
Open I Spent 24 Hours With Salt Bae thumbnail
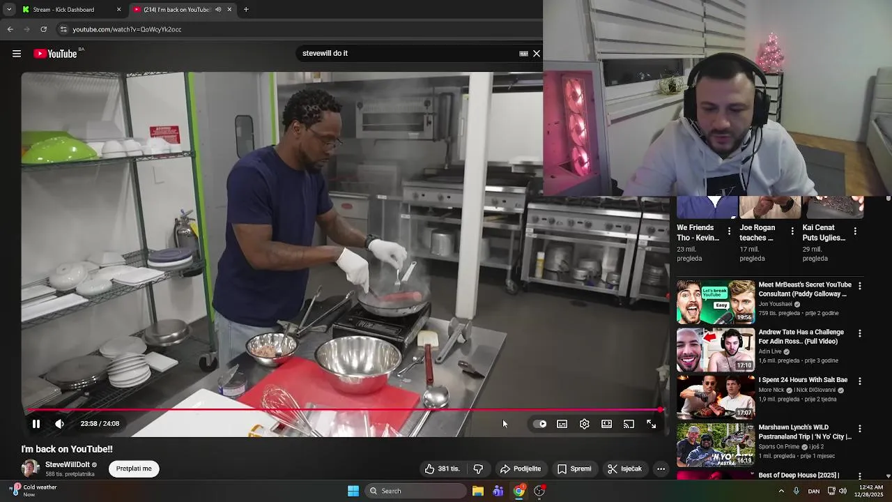coord(716,397)
